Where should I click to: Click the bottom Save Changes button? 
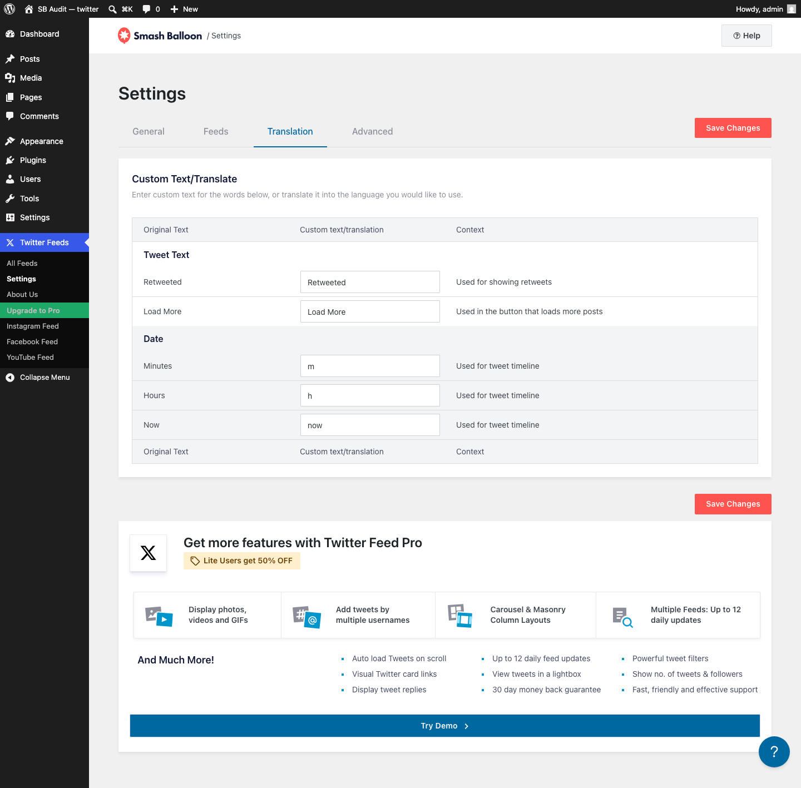pos(733,504)
